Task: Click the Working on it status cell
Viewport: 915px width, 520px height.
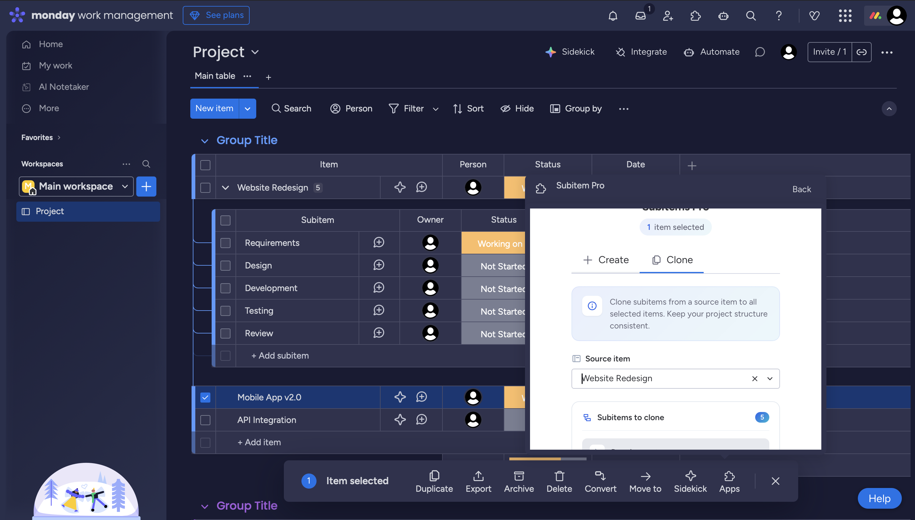Action: (494, 243)
